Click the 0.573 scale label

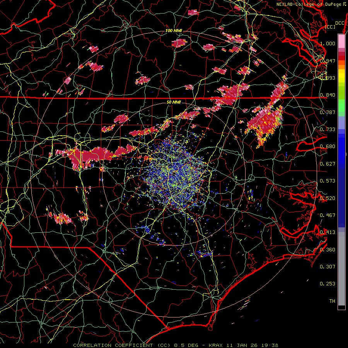click(328, 181)
